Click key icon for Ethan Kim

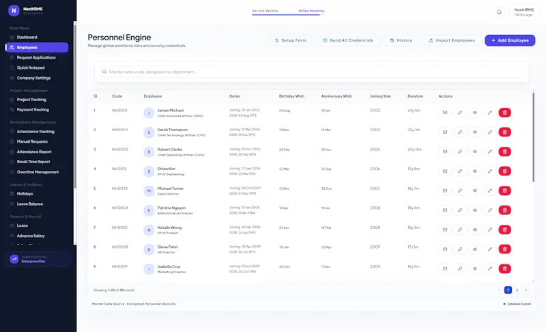coord(460,171)
